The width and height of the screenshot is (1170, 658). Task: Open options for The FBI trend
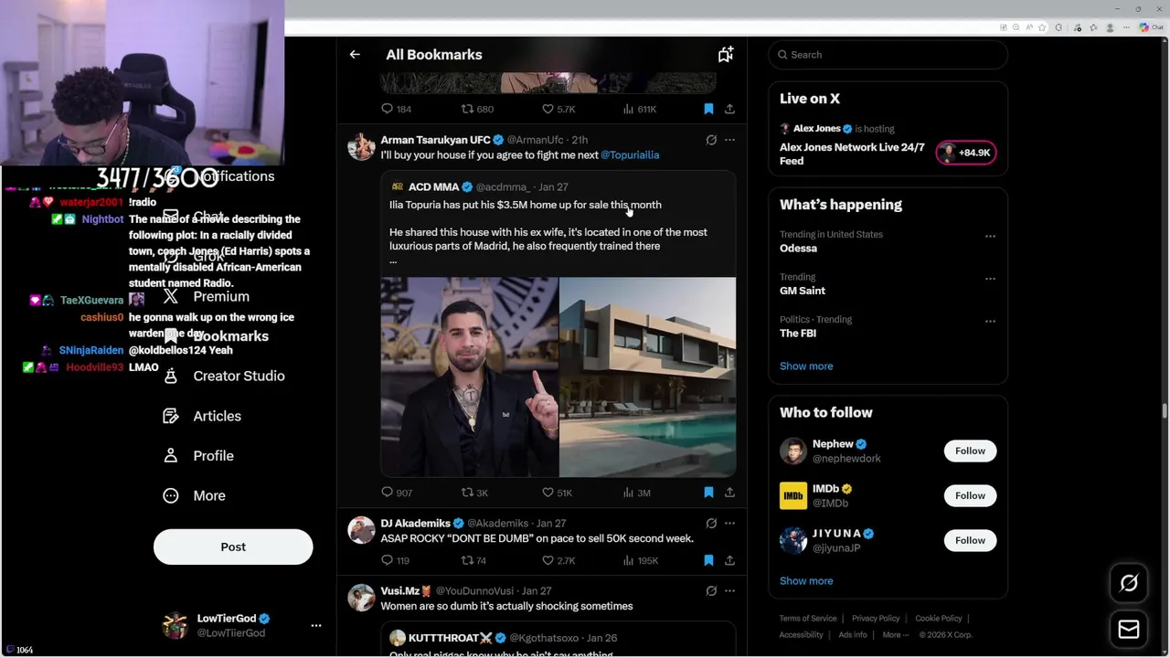click(990, 322)
